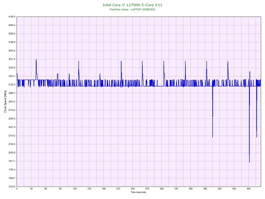The width and height of the screenshot is (265, 199).
Task: Click the 360 tick on time axis
Action: tap(191, 189)
